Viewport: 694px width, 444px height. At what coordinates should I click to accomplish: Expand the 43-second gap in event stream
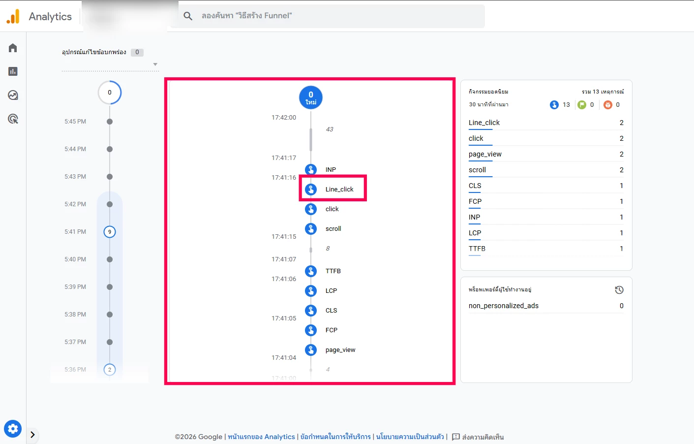tap(311, 138)
